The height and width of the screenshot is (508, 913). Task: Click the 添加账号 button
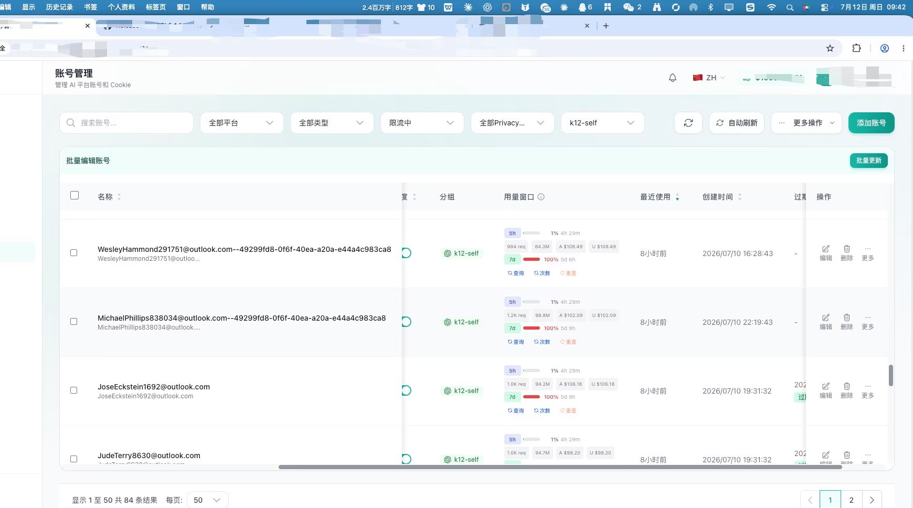(871, 123)
